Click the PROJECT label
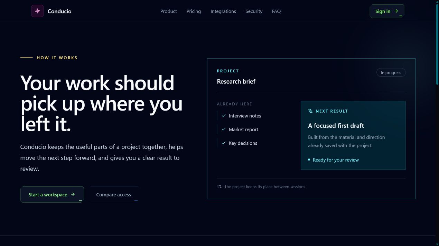The width and height of the screenshot is (439, 246). pos(228,71)
